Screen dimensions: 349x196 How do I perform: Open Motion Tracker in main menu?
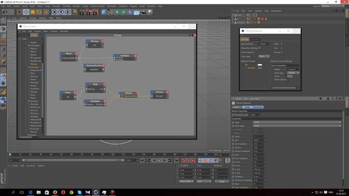tap(98, 6)
